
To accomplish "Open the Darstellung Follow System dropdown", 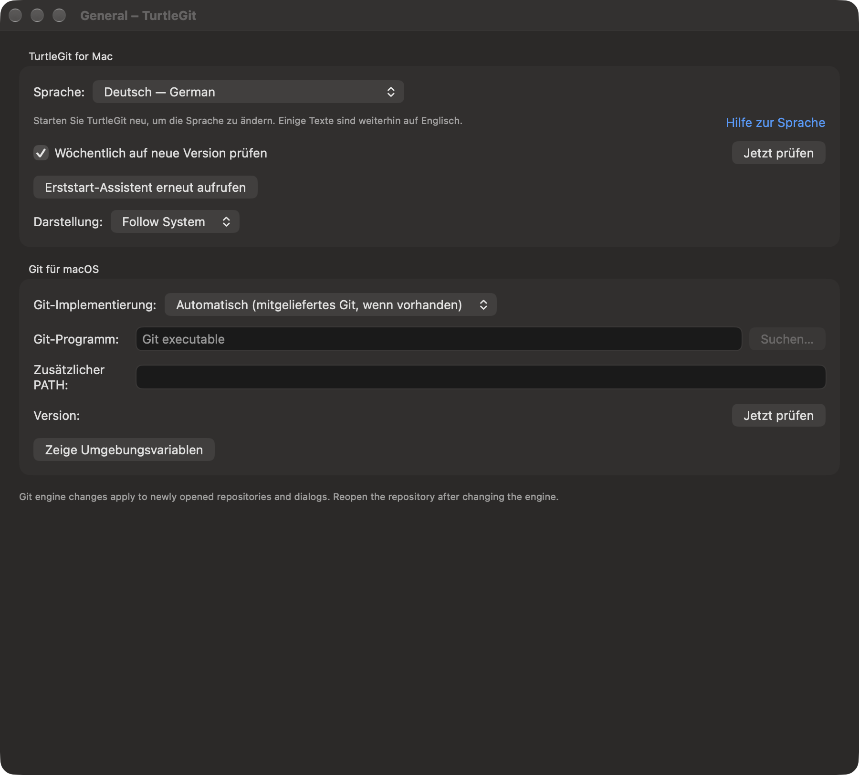I will point(175,221).
